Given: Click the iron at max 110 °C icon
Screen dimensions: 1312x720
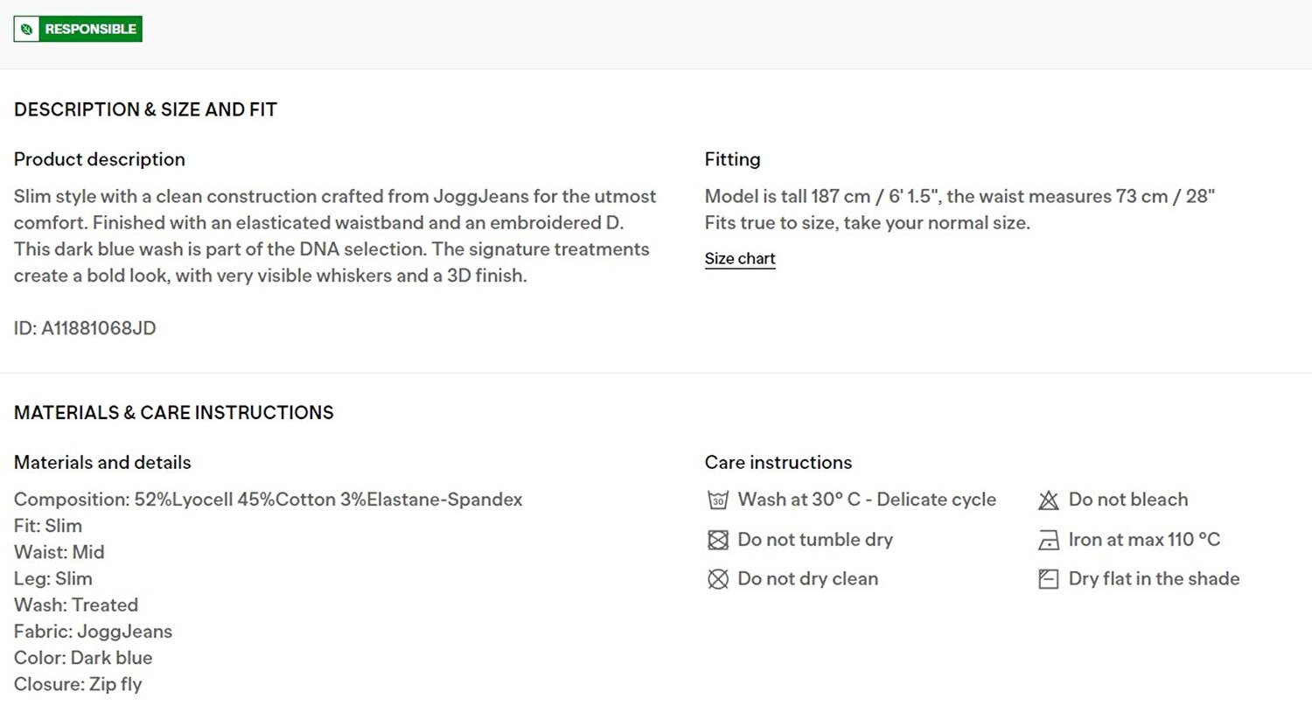Looking at the screenshot, I should point(1048,540).
